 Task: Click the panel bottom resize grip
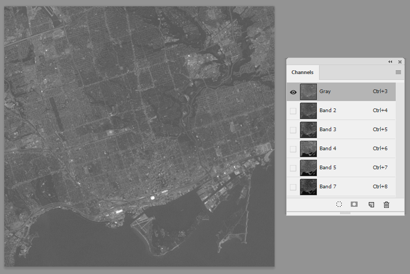coord(345,213)
